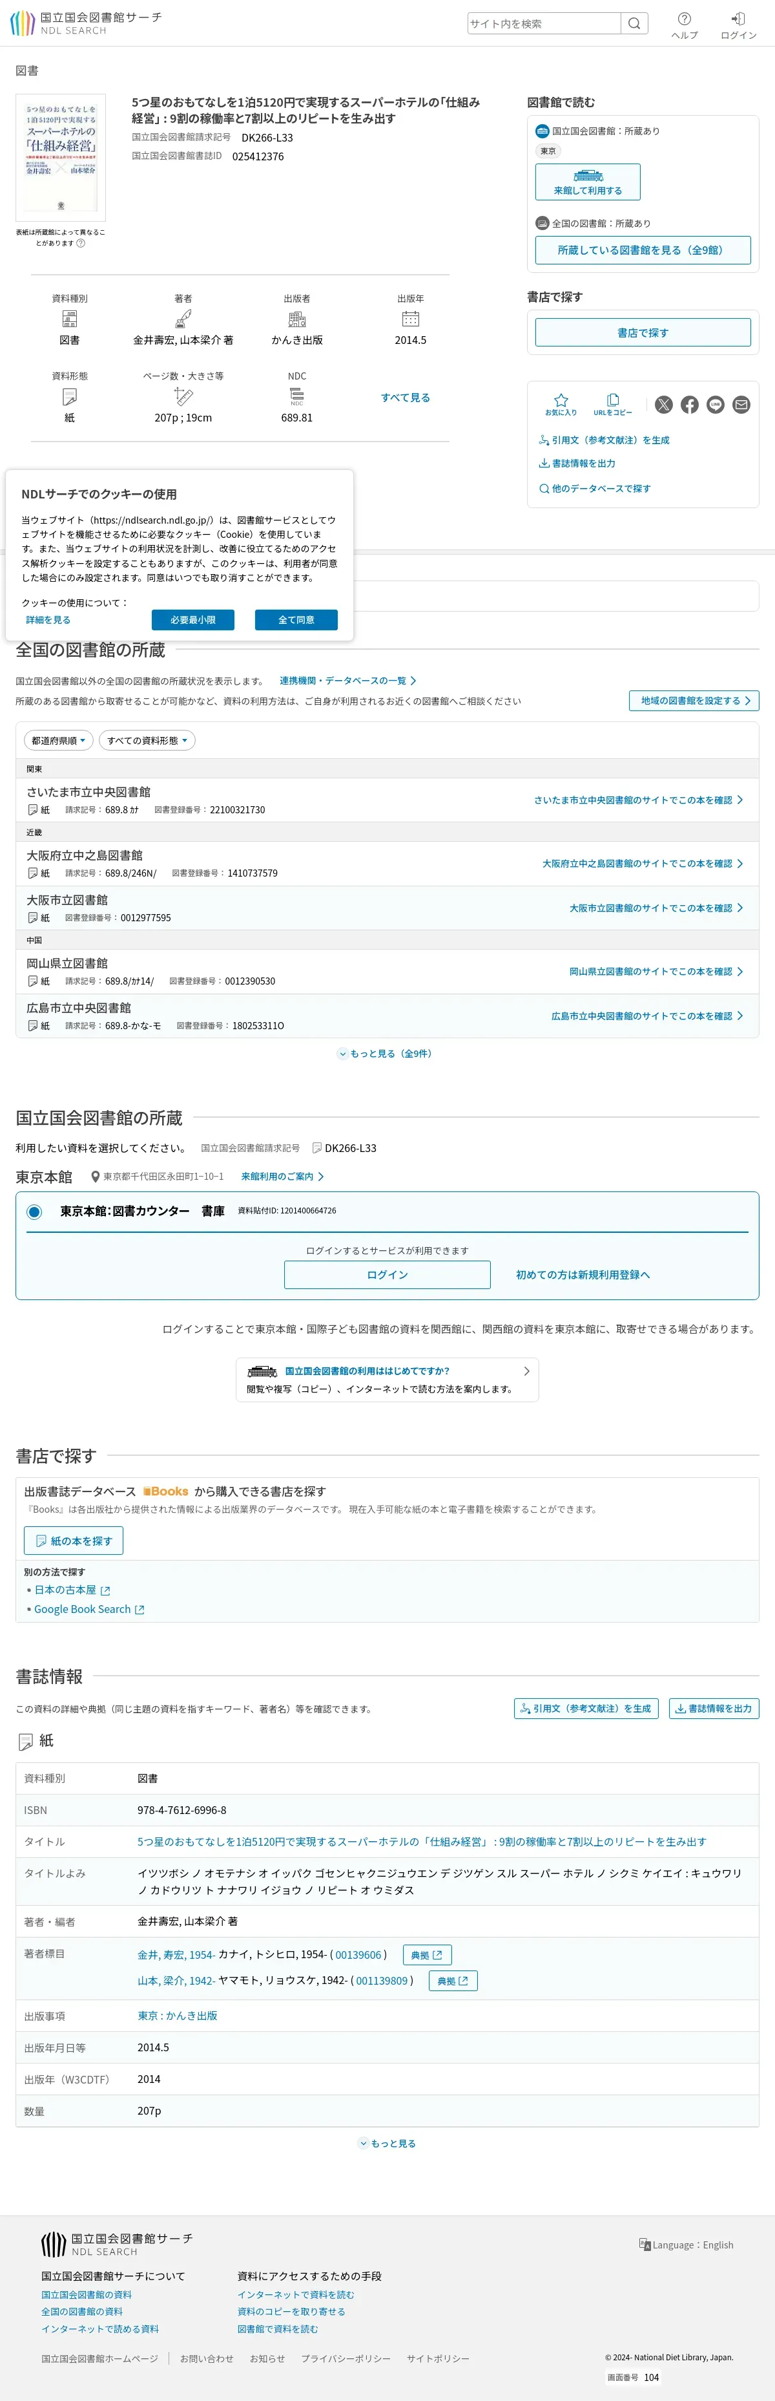775x2401 pixels.
Task: Open さいたま市立中央図書館 site link chevron
Action: coord(741,800)
